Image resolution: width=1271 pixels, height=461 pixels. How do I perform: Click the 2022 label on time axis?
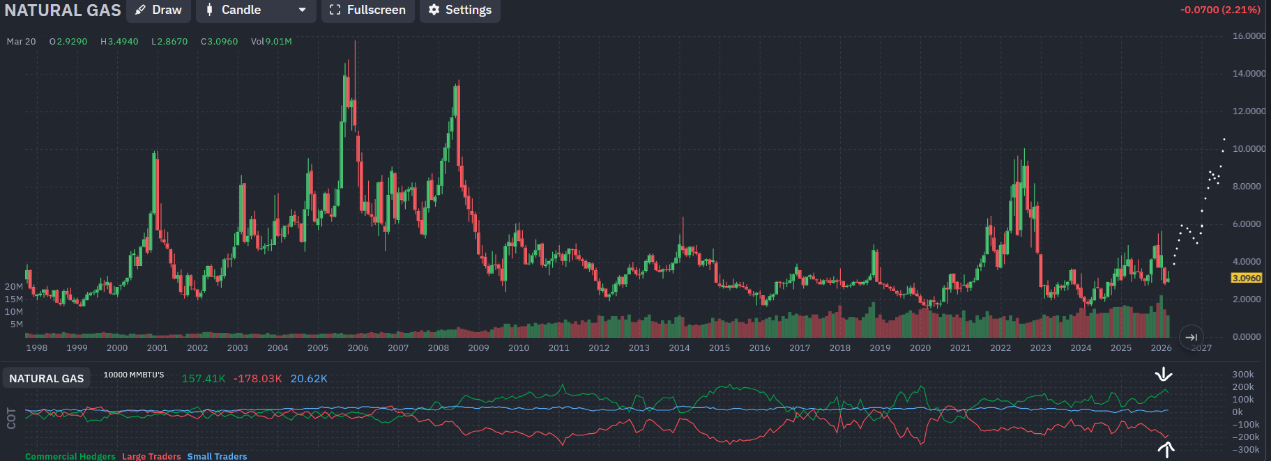[1000, 347]
